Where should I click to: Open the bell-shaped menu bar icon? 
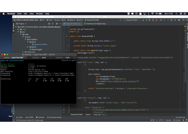[140, 14]
